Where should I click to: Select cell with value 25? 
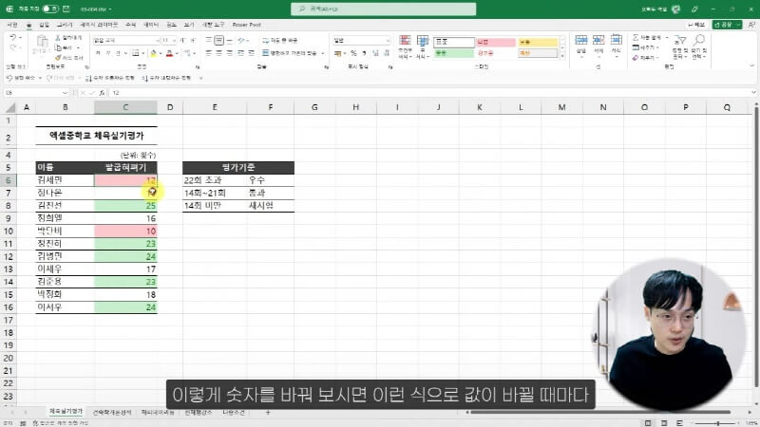click(125, 205)
